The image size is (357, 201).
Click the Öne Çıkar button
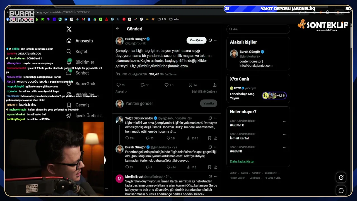pos(197,40)
